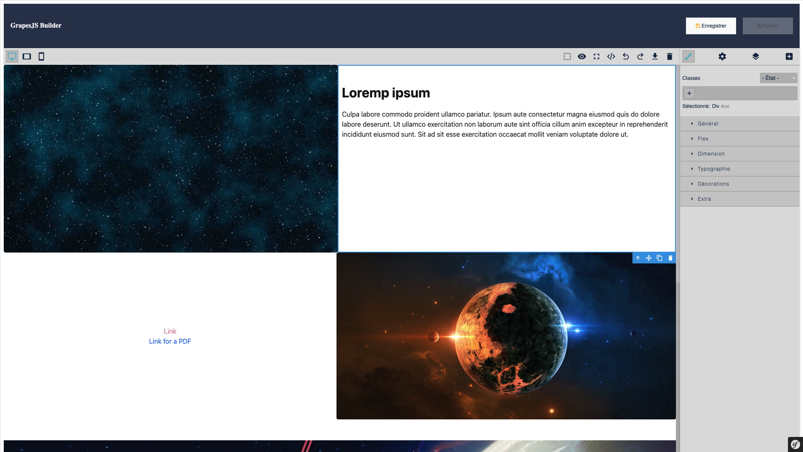Switch to mobile device view

[x=41, y=56]
